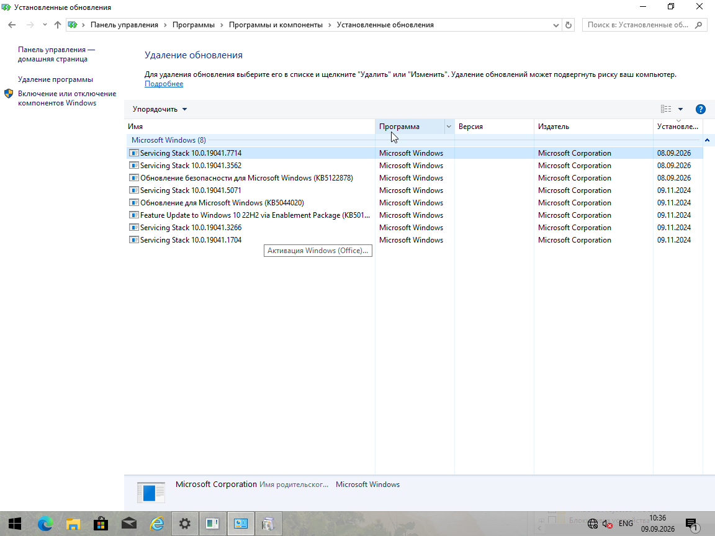Select security update KB5122878
Viewport: 715px width, 536px height.
(415, 178)
